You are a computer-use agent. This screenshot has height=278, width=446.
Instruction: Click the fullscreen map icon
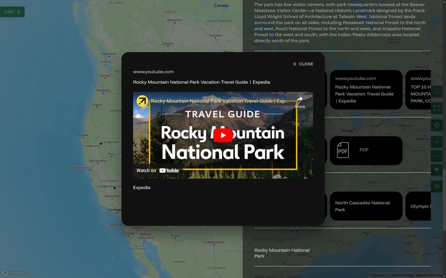tap(437, 108)
